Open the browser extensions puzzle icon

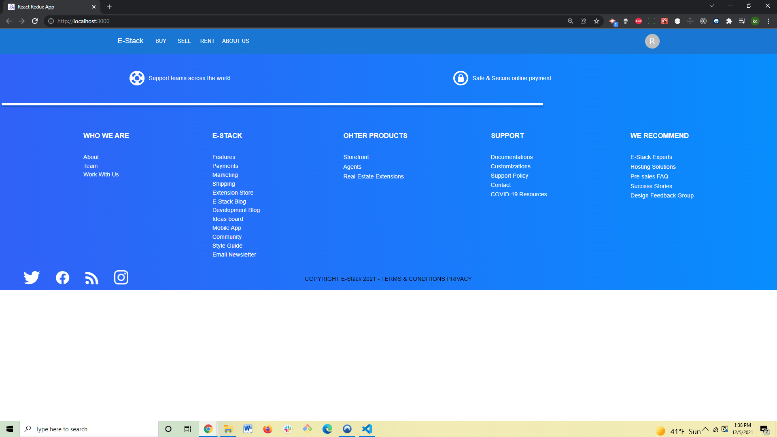tap(729, 21)
